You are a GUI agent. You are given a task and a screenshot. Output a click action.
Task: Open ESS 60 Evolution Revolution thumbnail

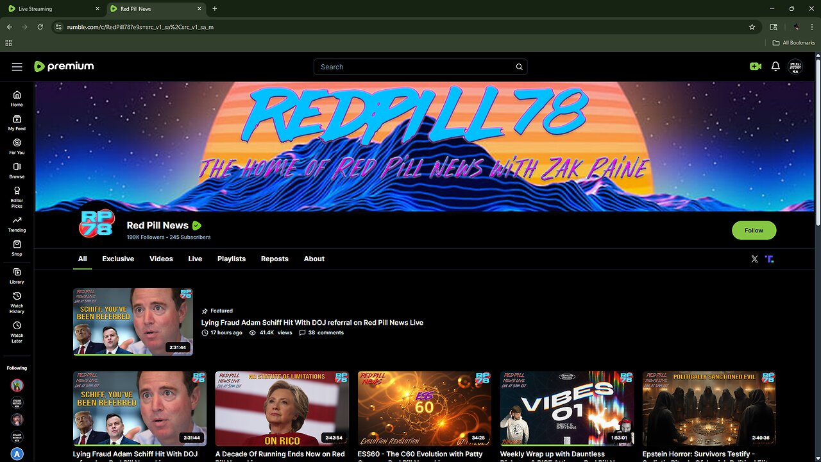pyautogui.click(x=425, y=408)
